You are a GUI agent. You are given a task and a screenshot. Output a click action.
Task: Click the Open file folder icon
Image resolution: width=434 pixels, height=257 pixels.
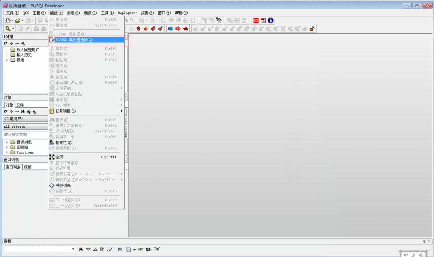point(18,20)
